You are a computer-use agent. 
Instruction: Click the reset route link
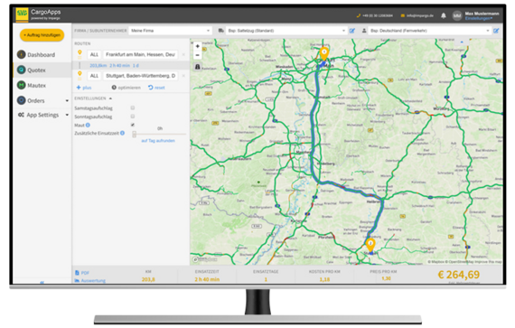coord(156,88)
